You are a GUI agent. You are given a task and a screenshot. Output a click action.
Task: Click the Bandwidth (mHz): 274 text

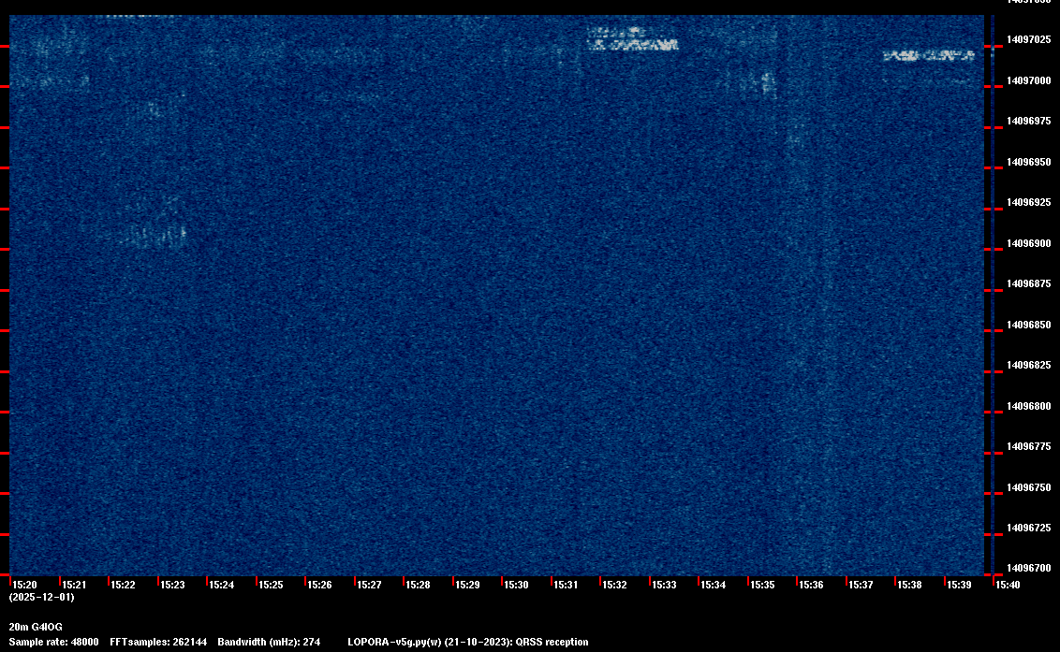[269, 642]
